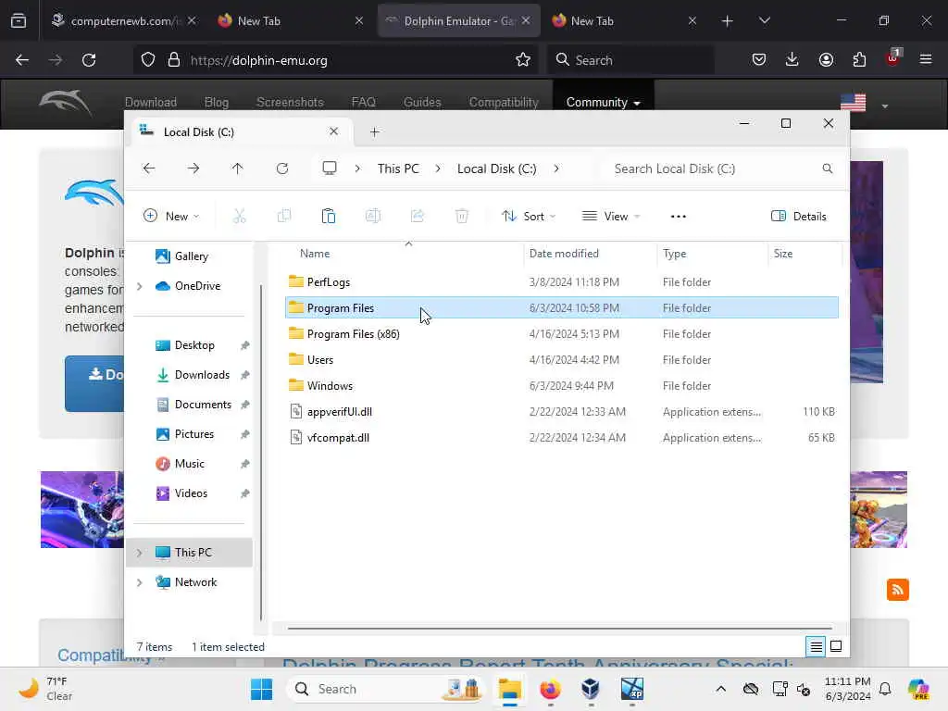The width and height of the screenshot is (948, 711).
Task: Open the New item dropdown
Action: coord(171,217)
